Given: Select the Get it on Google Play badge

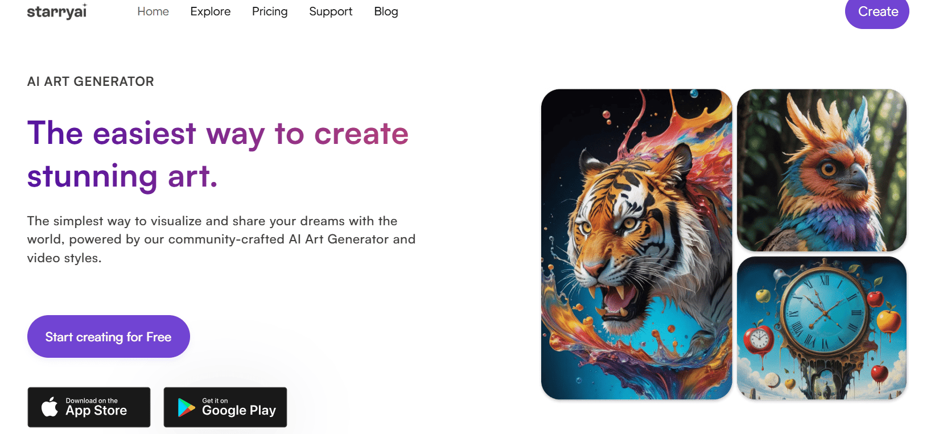Looking at the screenshot, I should (225, 407).
